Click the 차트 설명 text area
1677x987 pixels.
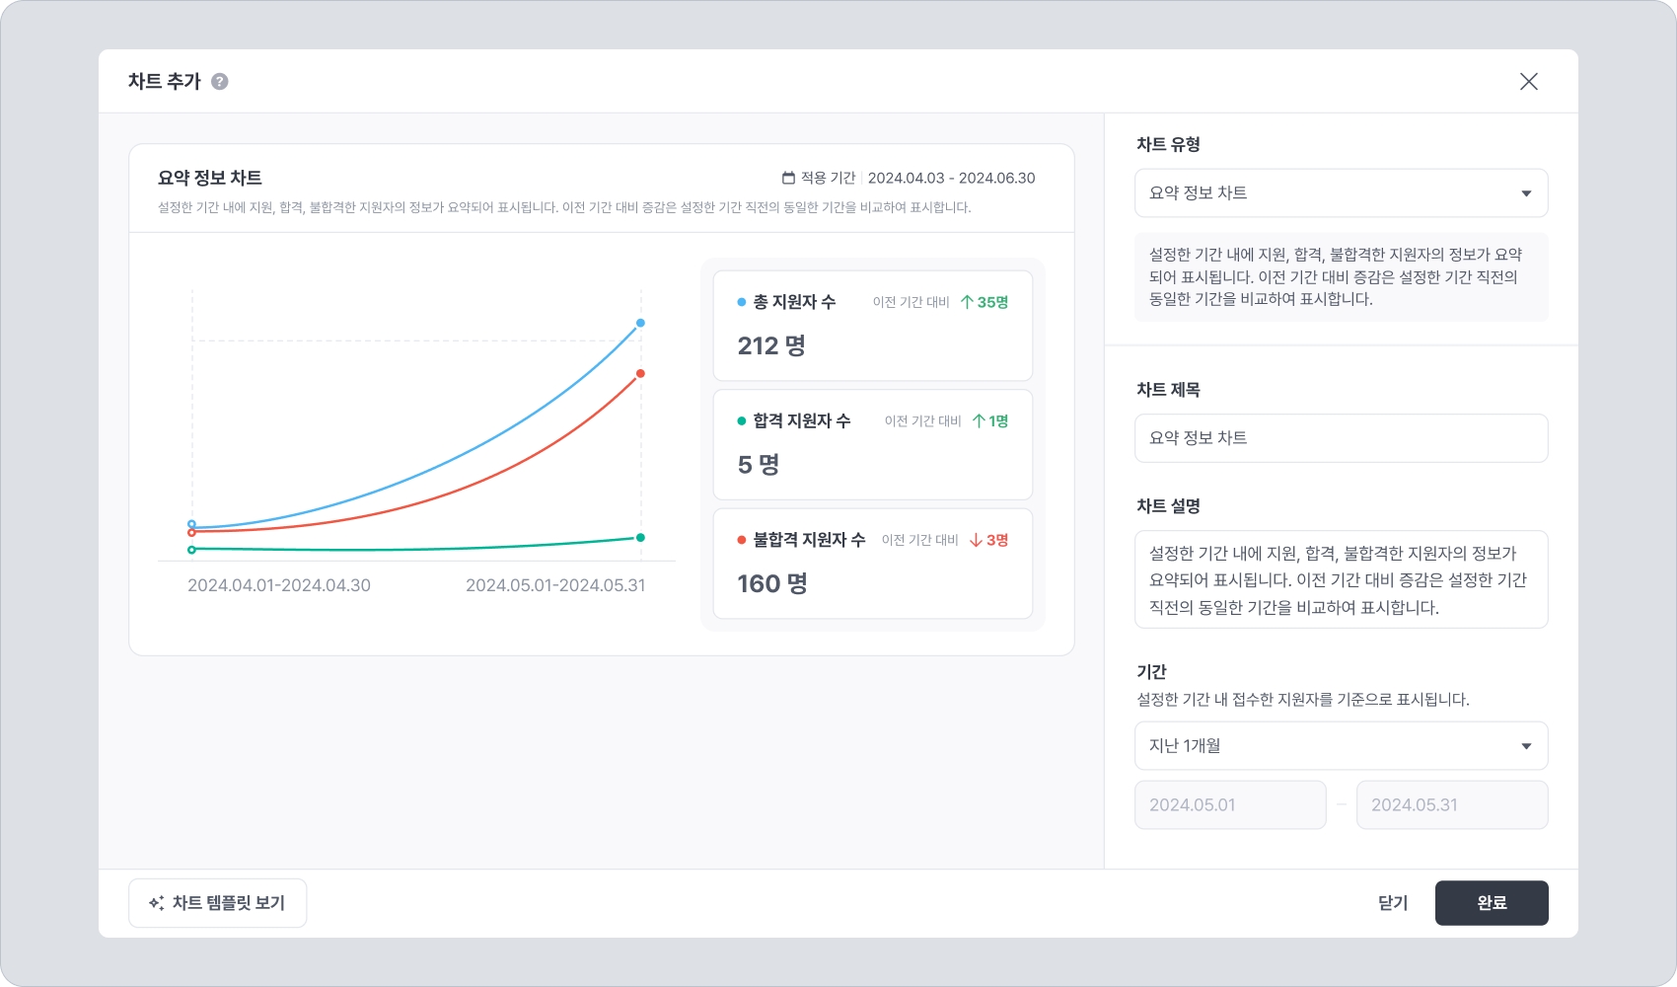pyautogui.click(x=1341, y=579)
